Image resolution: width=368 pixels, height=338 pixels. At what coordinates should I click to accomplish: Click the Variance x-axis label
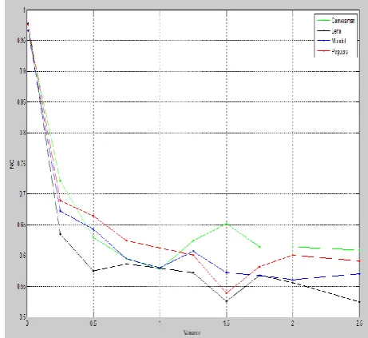coord(192,332)
